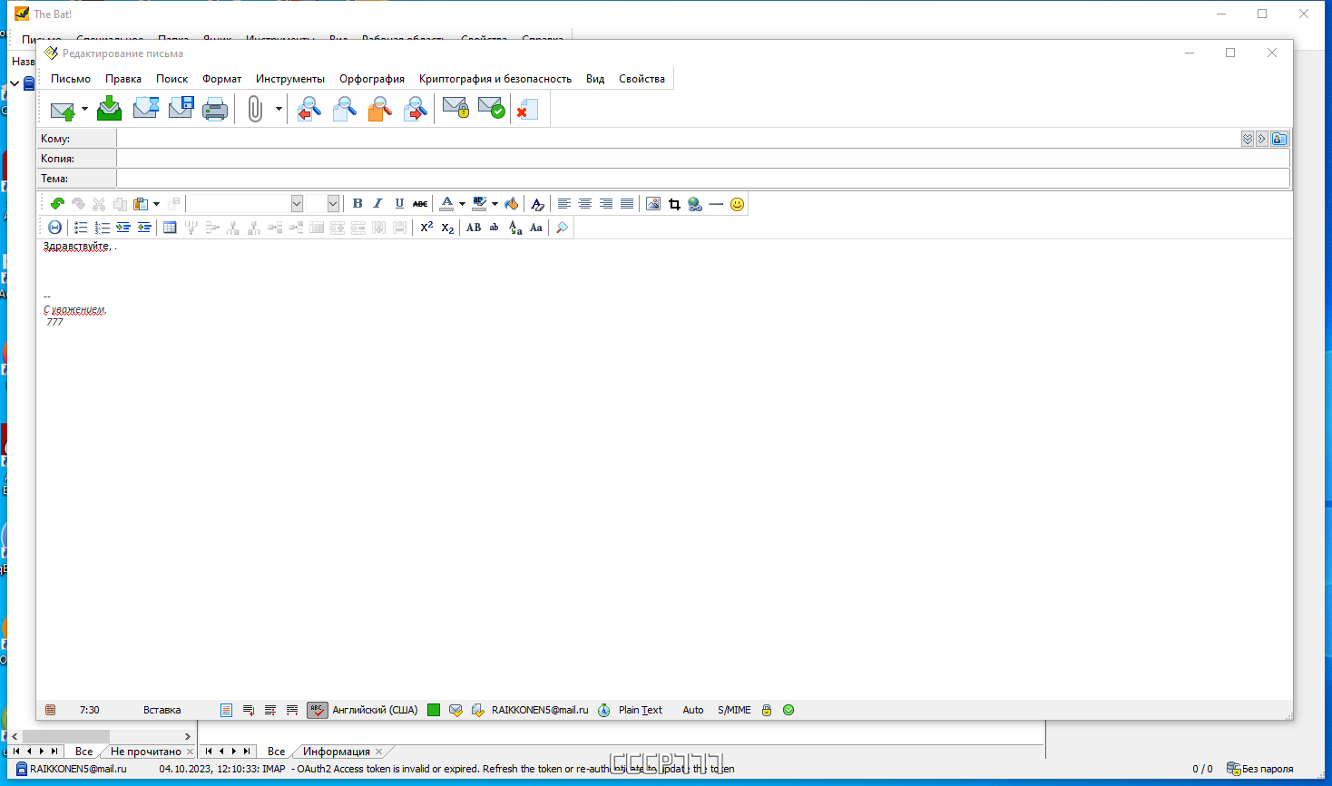Click the print message icon
This screenshot has height=786, width=1332.
pyautogui.click(x=215, y=110)
